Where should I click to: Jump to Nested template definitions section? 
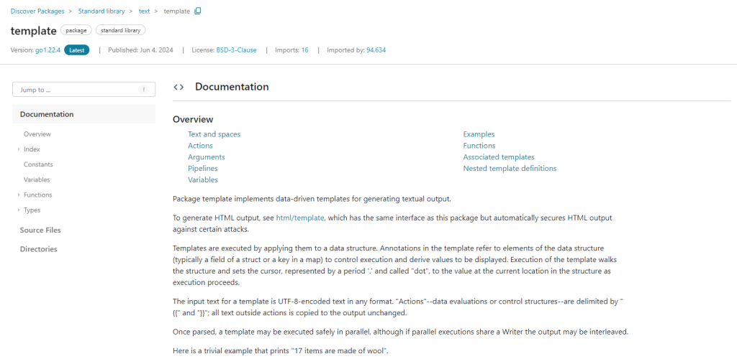(x=510, y=169)
